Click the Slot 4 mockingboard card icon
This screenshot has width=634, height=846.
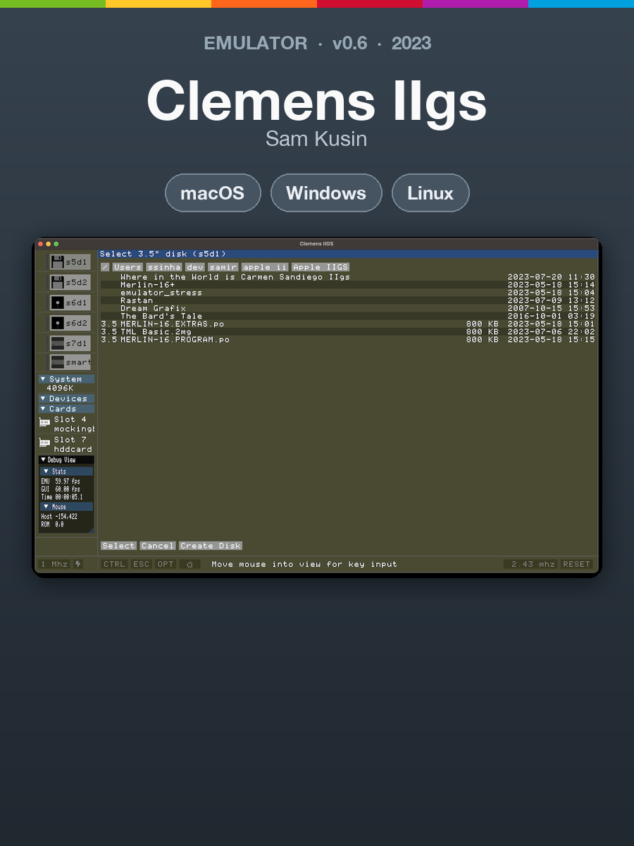pos(44,423)
